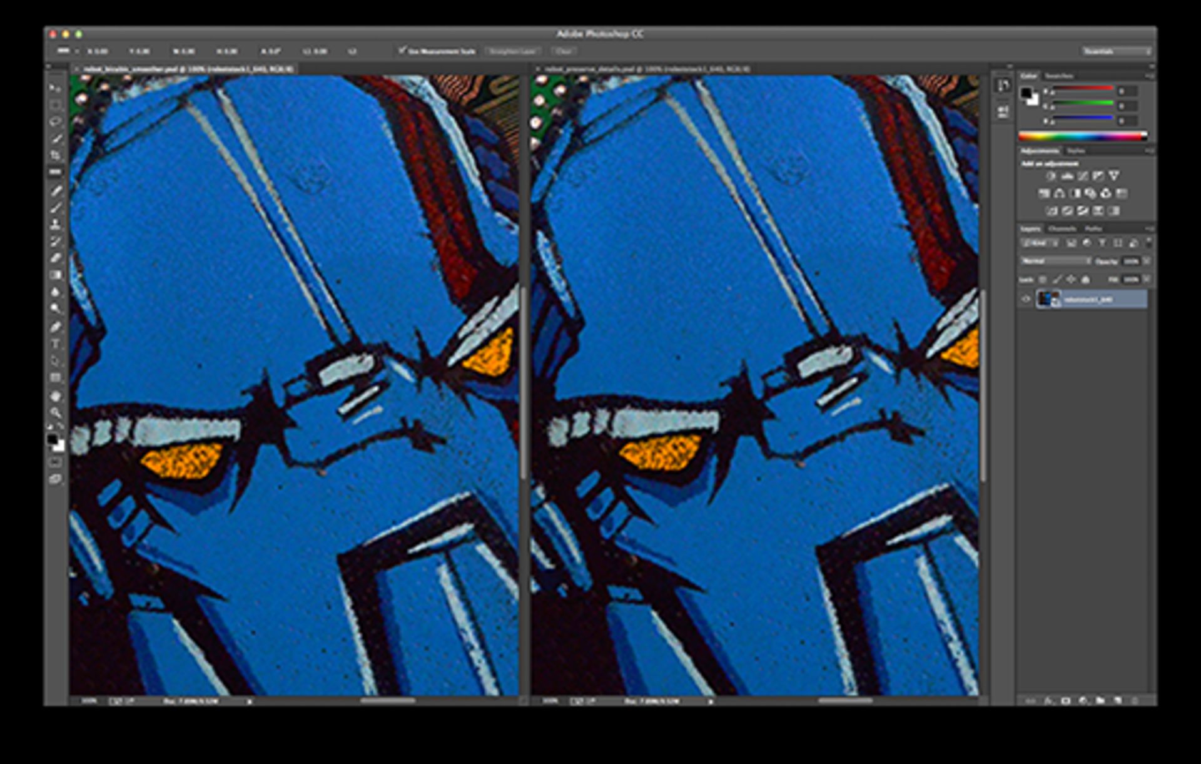Viewport: 1201px width, 764px height.
Task: Select the Clone Stamp tool
Action: pyautogui.click(x=55, y=224)
